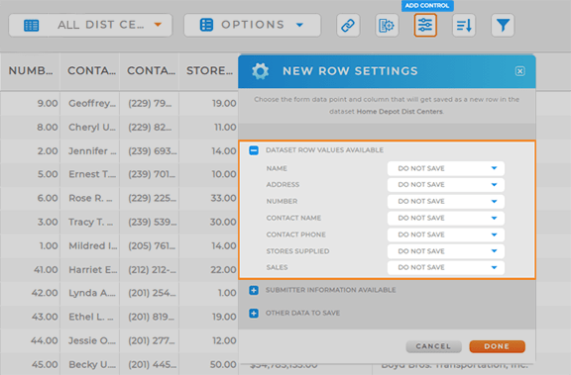Click the NUMB... column header
The image size is (571, 375).
click(30, 71)
